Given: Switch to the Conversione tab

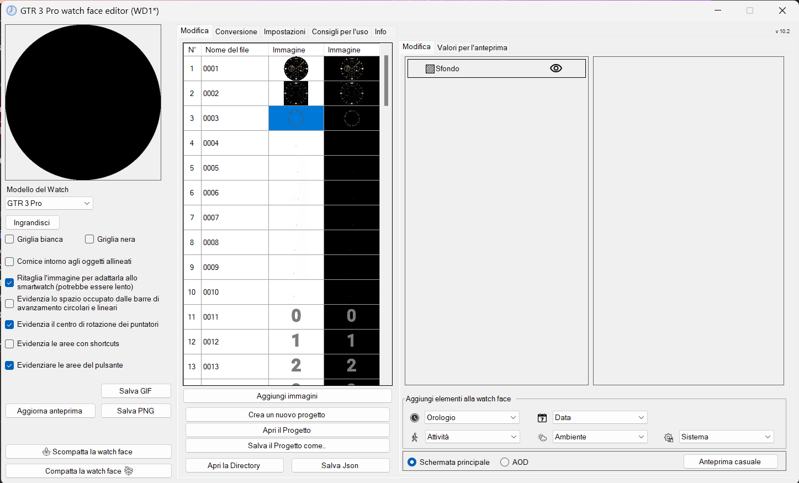Looking at the screenshot, I should pyautogui.click(x=236, y=31).
